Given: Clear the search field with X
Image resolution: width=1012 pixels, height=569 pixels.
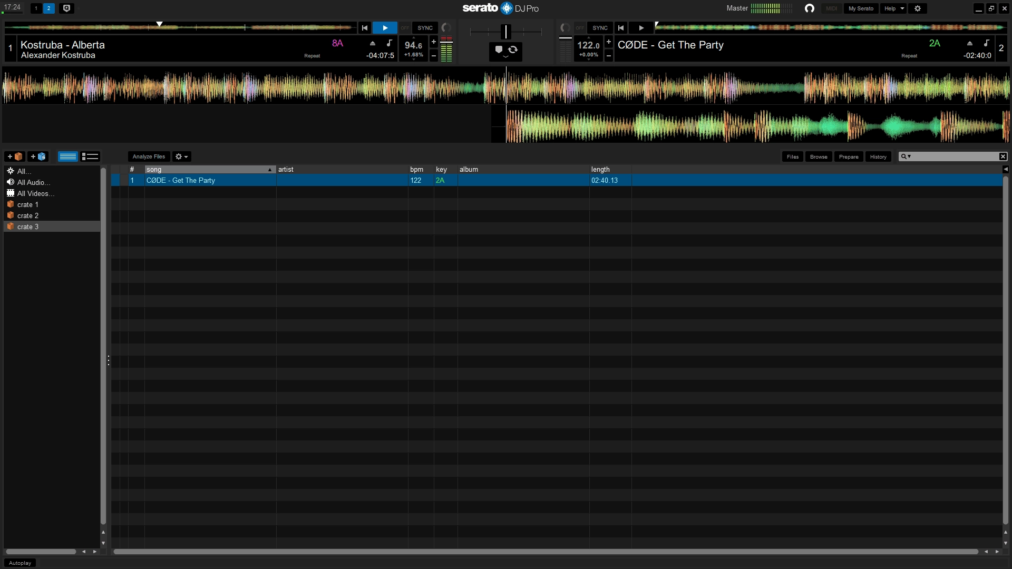Looking at the screenshot, I should click(1003, 156).
